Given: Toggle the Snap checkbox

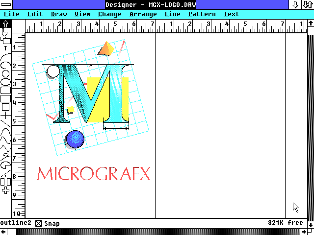Looking at the screenshot, I should (x=38, y=223).
